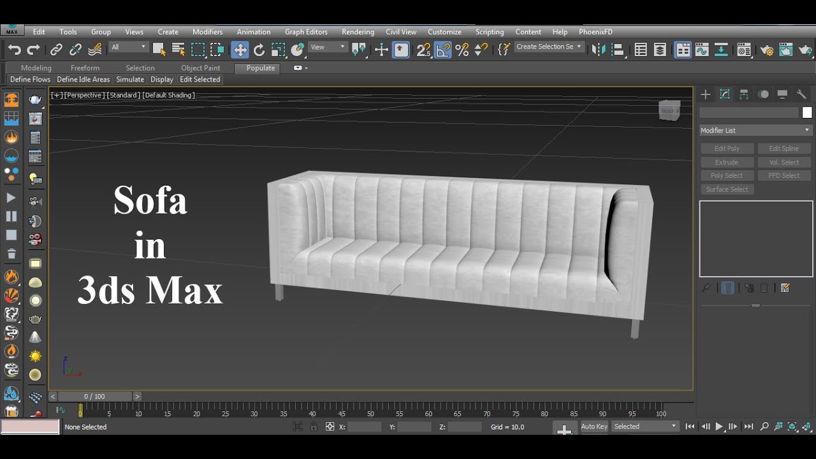816x459 pixels.
Task: Open the Render Setup teapot icon
Action: (767, 50)
